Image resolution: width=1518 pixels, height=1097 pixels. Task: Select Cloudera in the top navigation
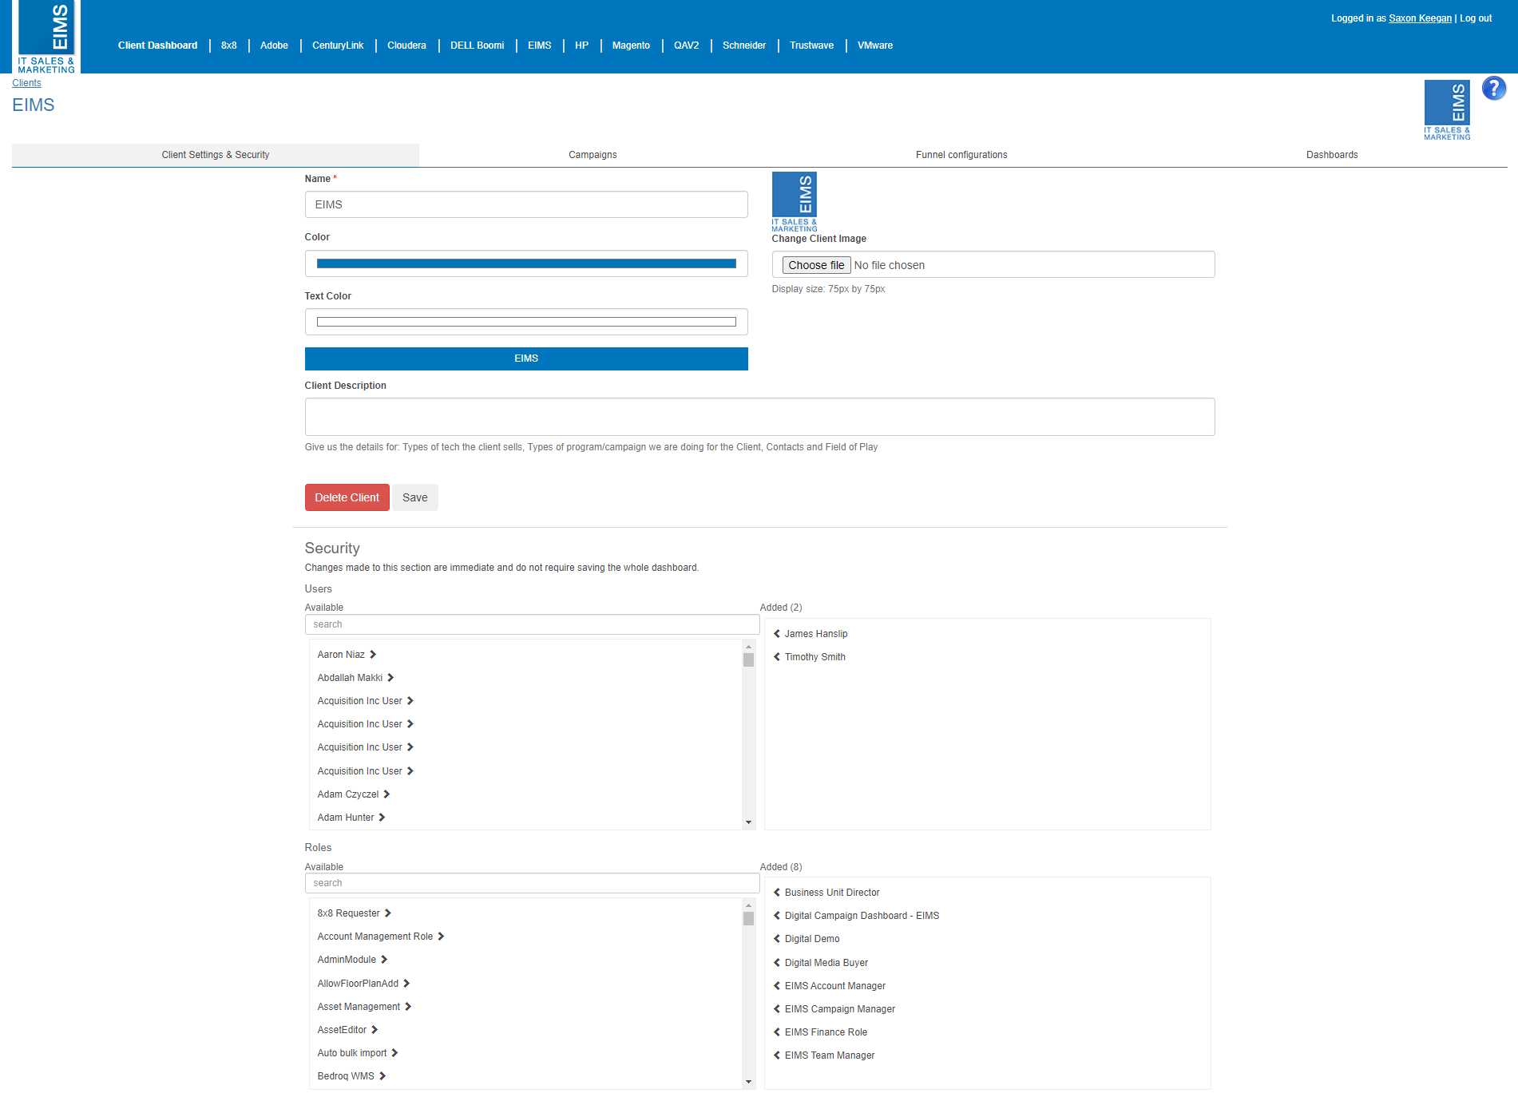tap(406, 46)
